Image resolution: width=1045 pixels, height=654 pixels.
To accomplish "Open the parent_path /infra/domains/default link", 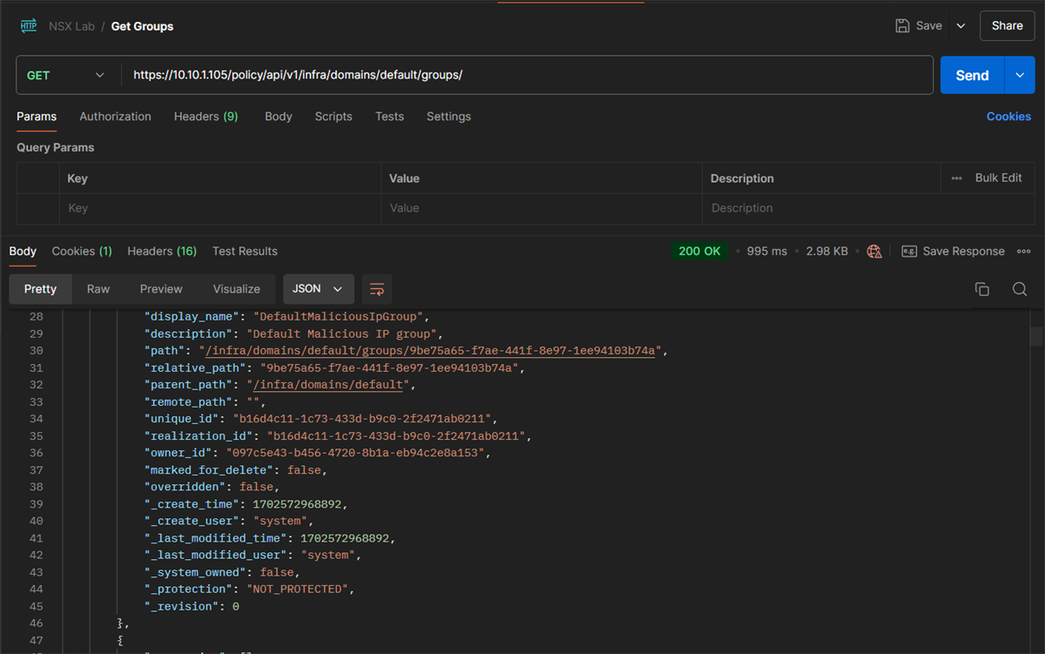I will [328, 385].
